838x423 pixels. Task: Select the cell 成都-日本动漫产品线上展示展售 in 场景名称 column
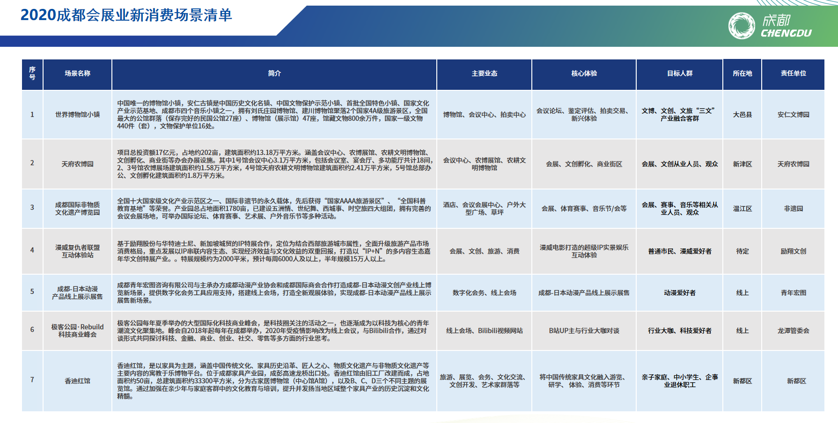pyautogui.click(x=78, y=293)
